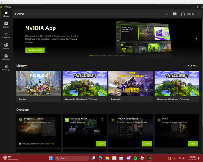Screen dimensions: 203x162
Task: Click the See Why link
Action: click(x=50, y=143)
